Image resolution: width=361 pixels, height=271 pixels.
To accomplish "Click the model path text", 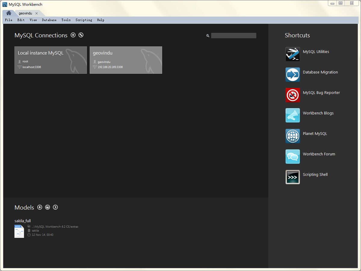I will coord(55,226).
